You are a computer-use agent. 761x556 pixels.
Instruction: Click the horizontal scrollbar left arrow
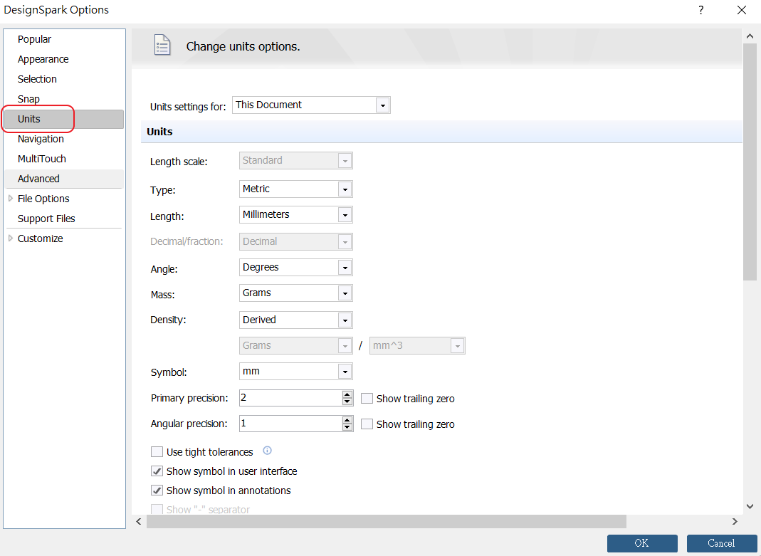(139, 522)
